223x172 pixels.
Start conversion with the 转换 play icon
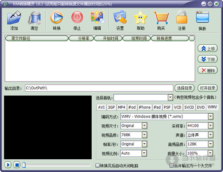click(56, 17)
